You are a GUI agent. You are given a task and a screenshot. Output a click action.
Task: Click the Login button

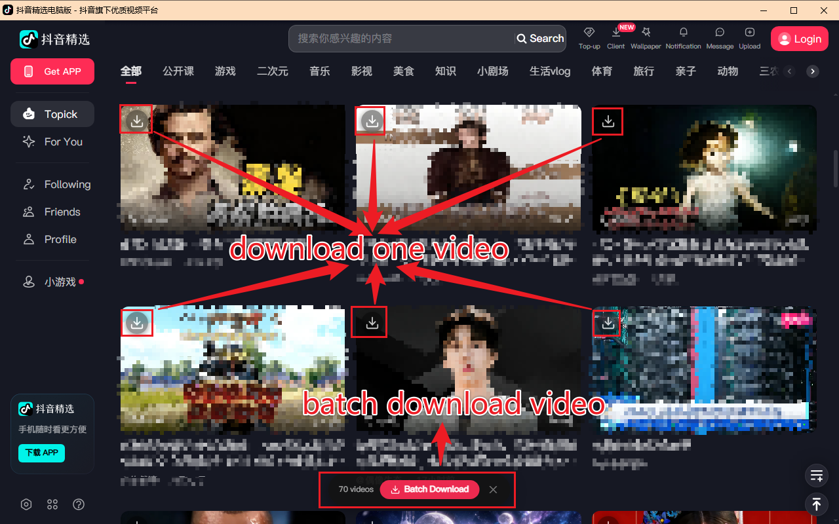(x=799, y=39)
